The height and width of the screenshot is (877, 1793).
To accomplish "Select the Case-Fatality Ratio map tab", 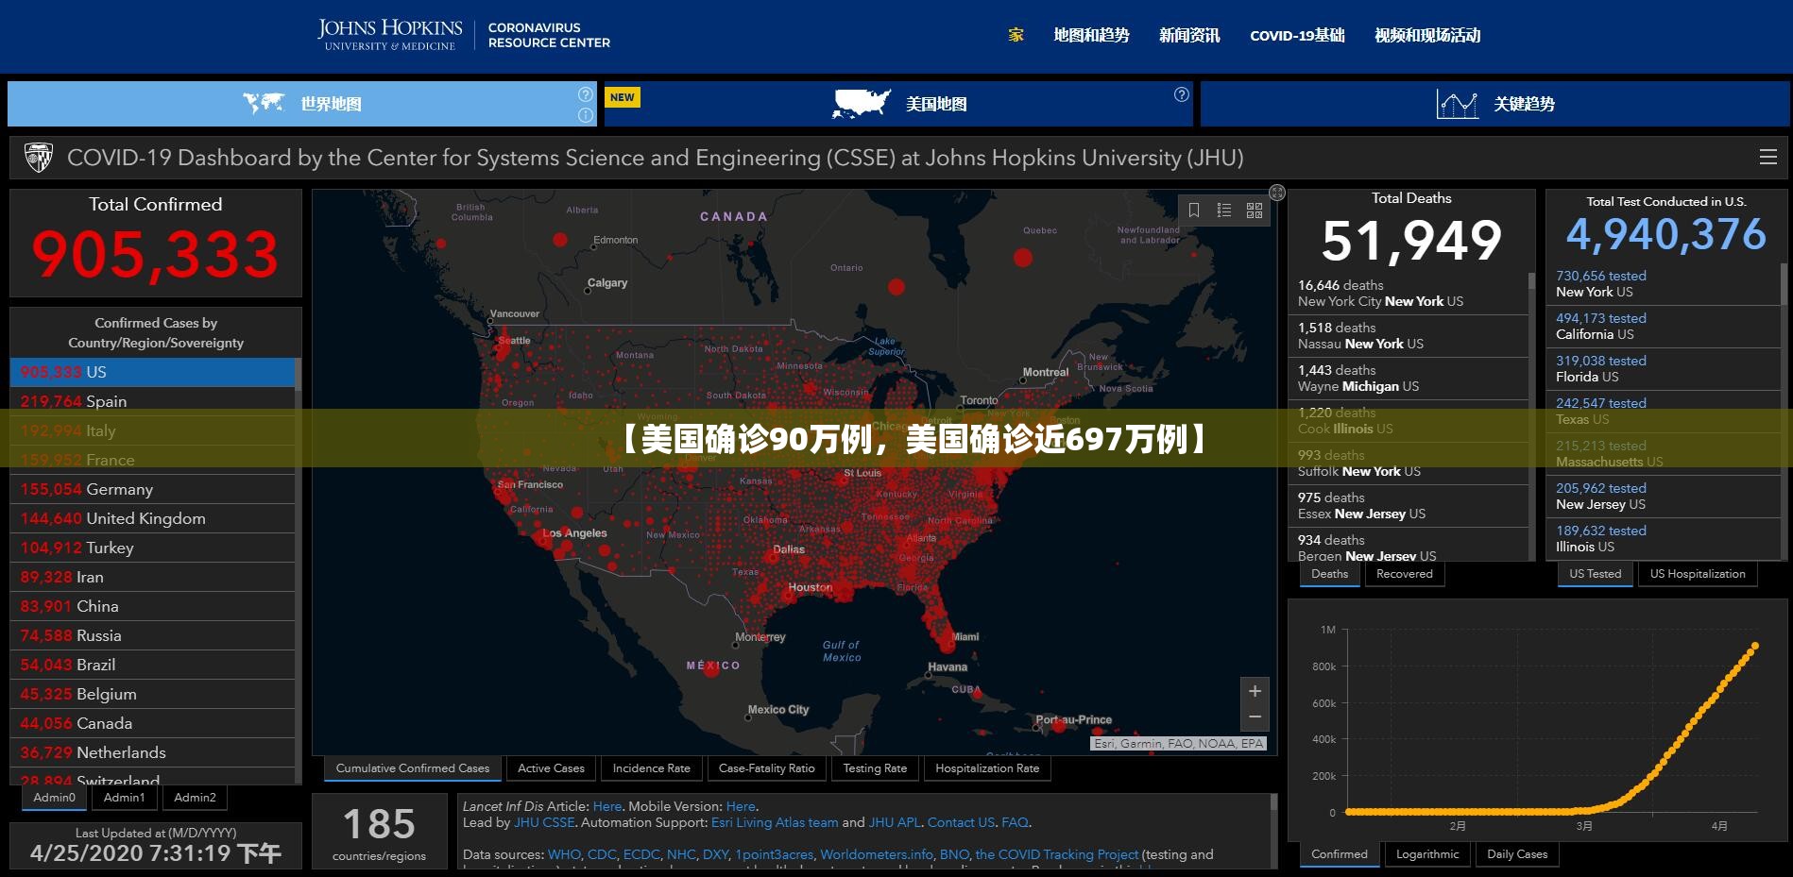I will click(x=767, y=768).
